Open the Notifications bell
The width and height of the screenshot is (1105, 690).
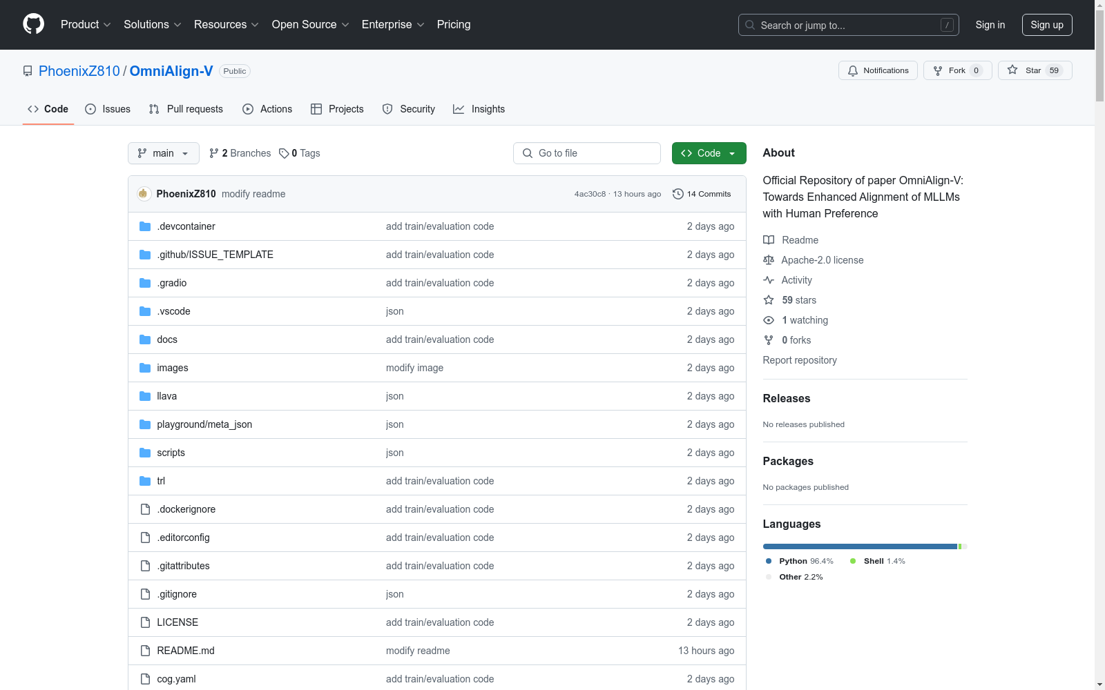pos(853,70)
